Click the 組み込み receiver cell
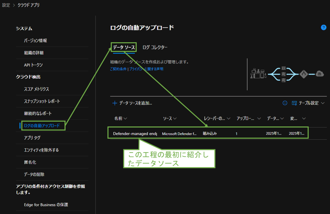 (210, 134)
